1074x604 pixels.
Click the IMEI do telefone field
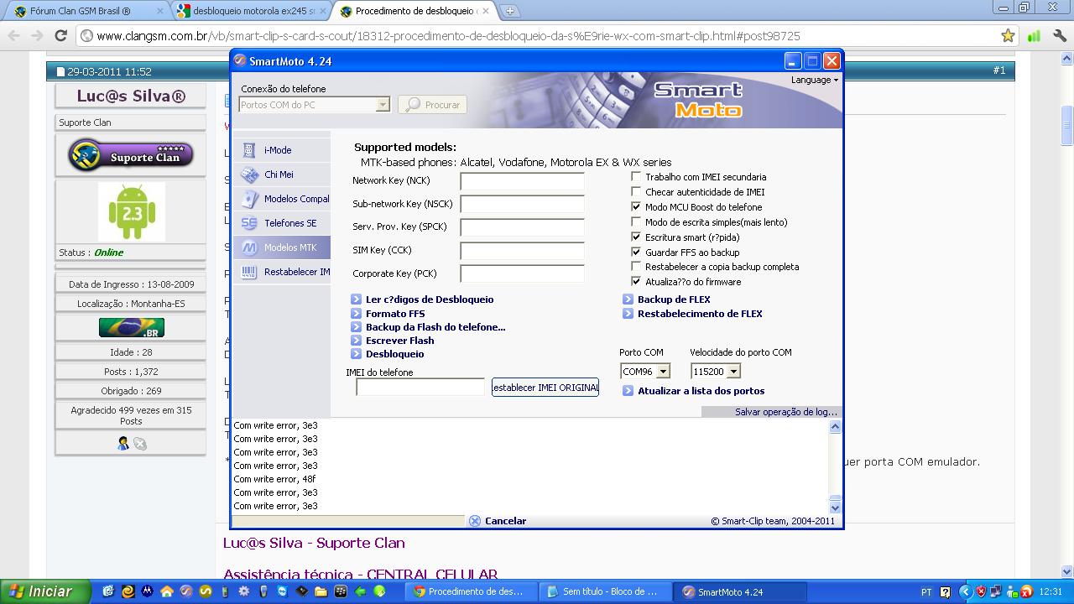pyautogui.click(x=420, y=388)
